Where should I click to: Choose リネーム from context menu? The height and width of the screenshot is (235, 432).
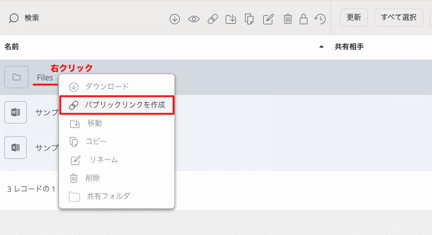(116, 160)
